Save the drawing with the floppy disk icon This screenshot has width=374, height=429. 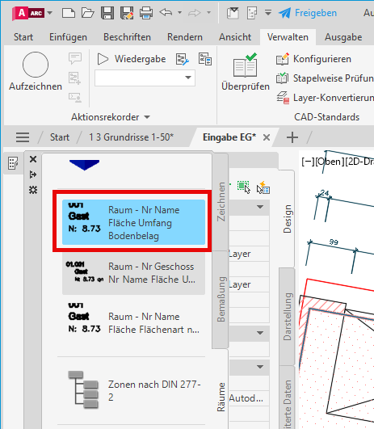[107, 13]
